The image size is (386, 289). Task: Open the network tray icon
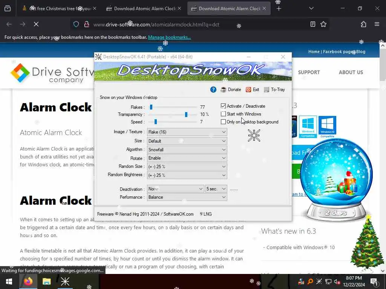pyautogui.click(x=328, y=281)
